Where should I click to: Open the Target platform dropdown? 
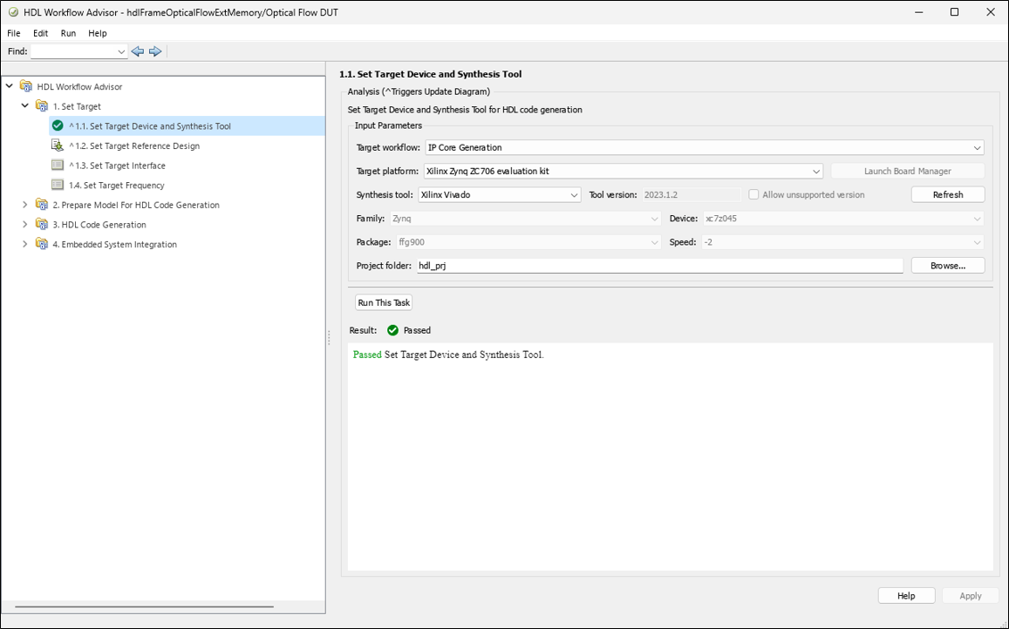pos(816,171)
